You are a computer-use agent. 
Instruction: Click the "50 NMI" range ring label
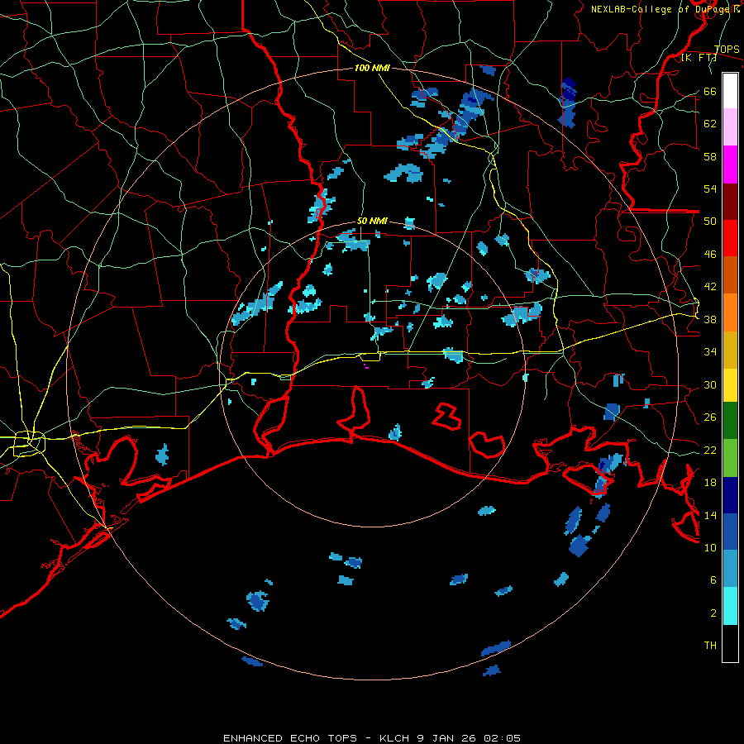(372, 221)
